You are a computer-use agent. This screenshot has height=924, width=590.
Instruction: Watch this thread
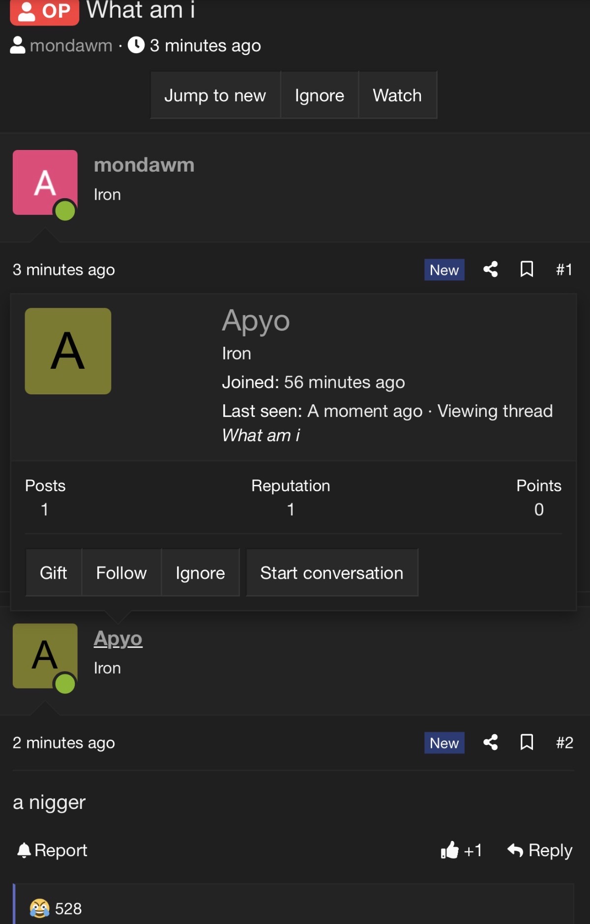click(397, 95)
